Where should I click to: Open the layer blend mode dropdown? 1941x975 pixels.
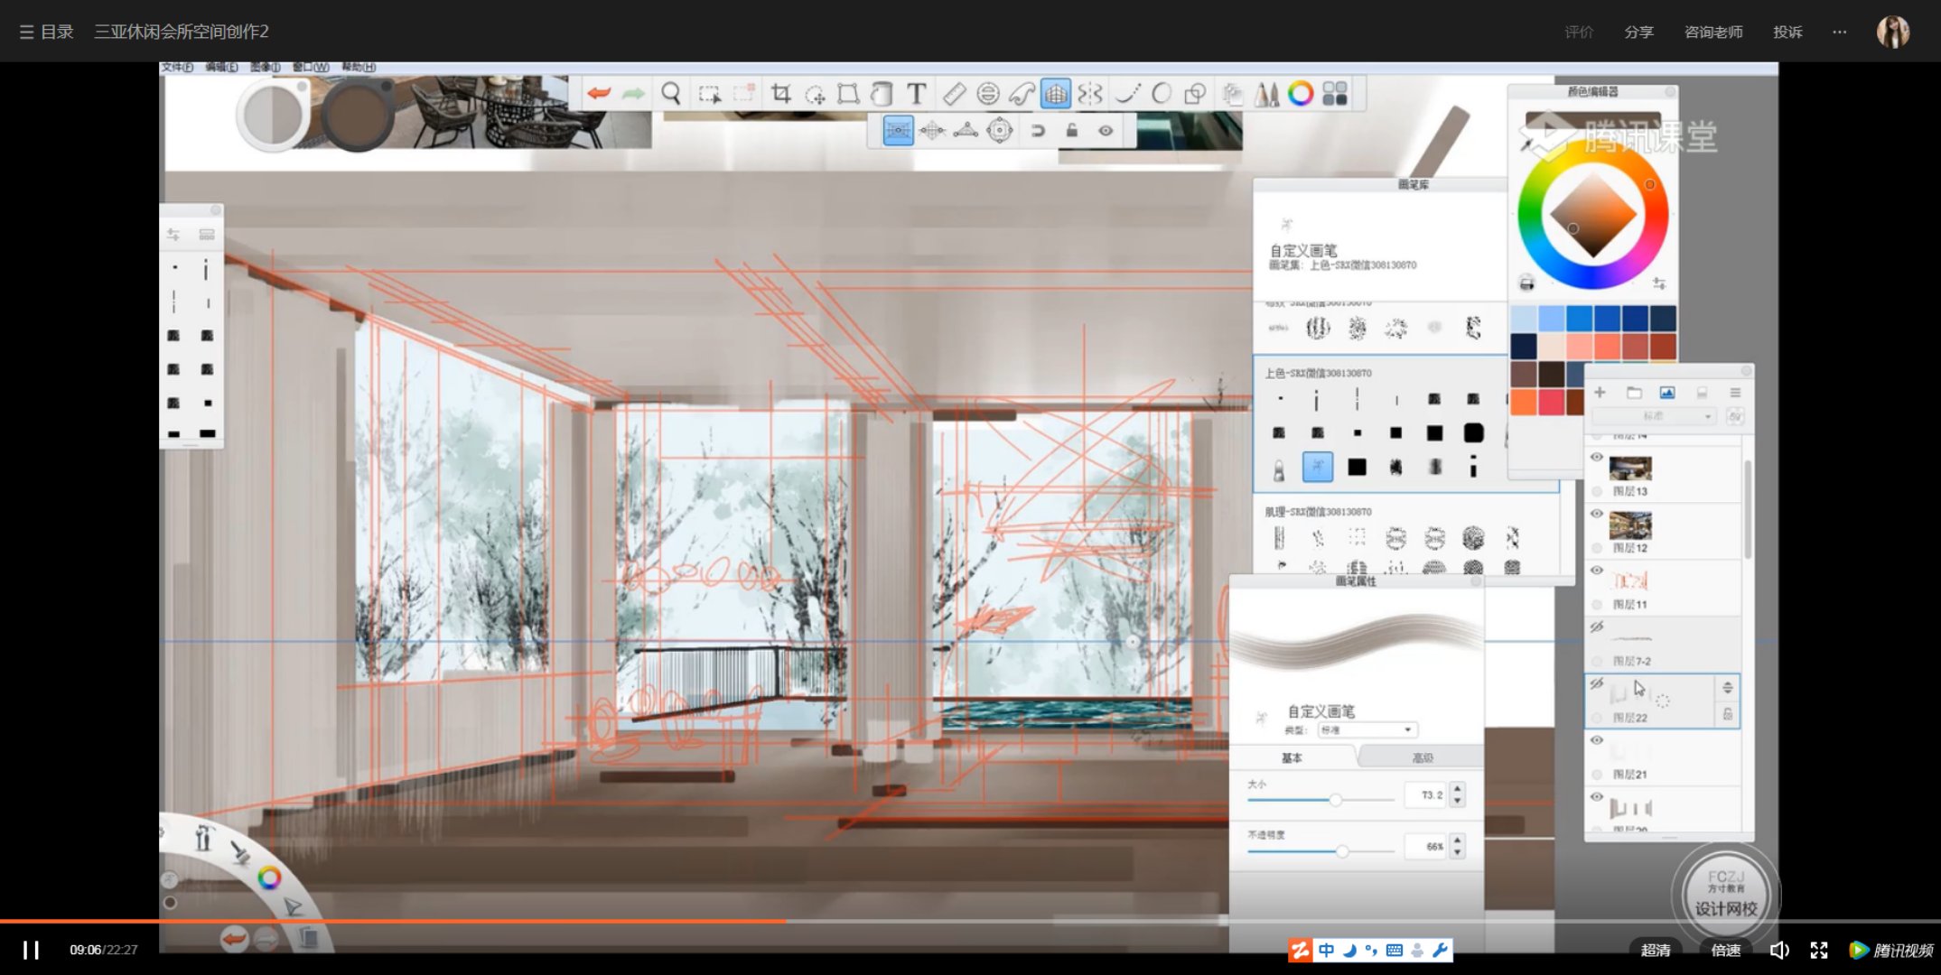coord(1653,416)
